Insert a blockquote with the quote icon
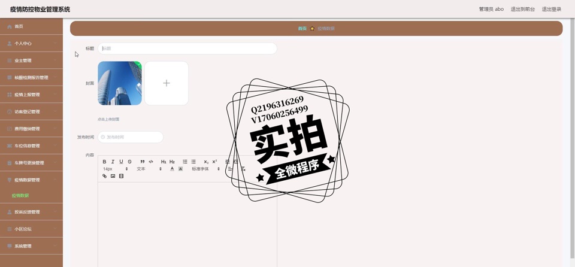The image size is (575, 267). tap(143, 162)
